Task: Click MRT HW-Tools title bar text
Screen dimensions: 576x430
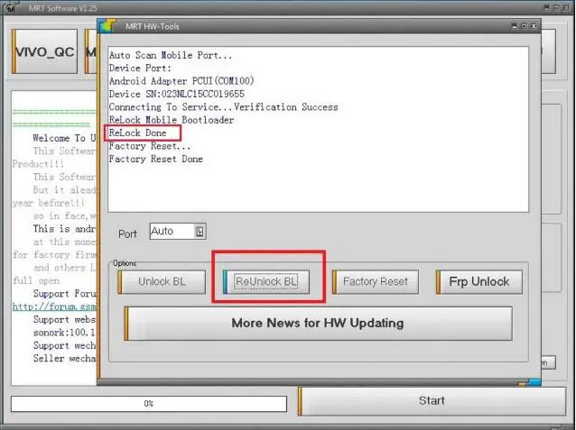Action: [x=153, y=26]
